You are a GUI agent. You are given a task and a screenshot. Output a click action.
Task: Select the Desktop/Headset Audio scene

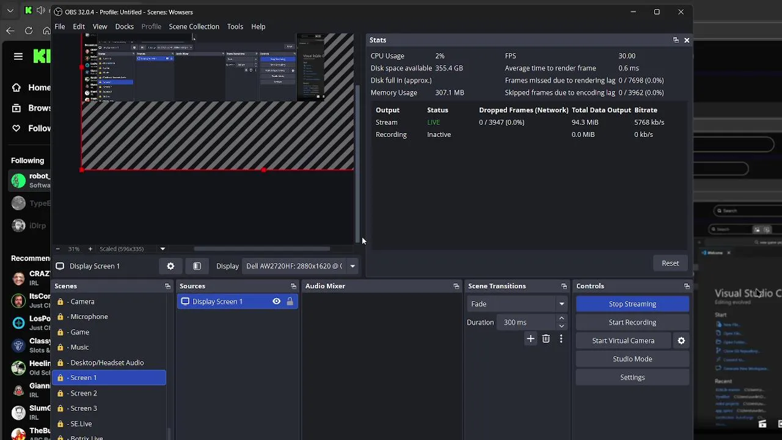(x=109, y=362)
